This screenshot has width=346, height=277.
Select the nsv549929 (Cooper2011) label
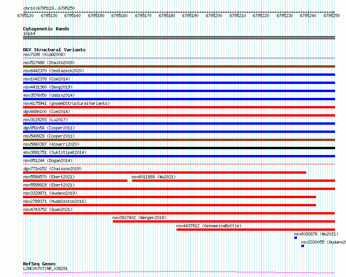click(x=49, y=136)
